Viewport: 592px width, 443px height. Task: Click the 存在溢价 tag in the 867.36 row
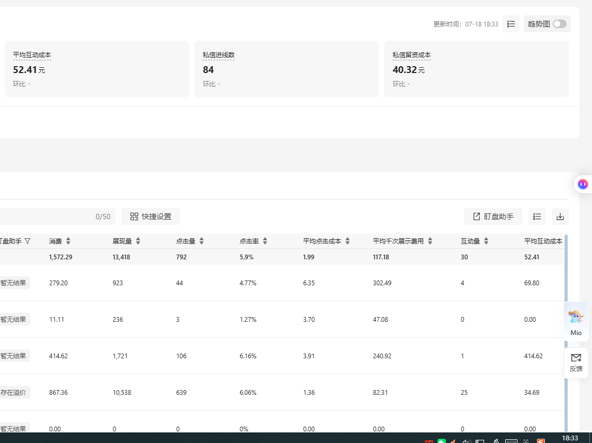(x=14, y=392)
